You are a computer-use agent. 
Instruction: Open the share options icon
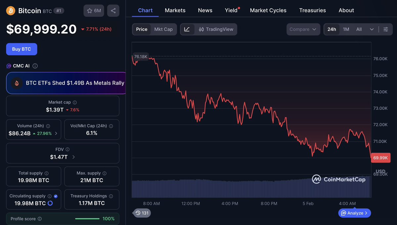(x=113, y=10)
